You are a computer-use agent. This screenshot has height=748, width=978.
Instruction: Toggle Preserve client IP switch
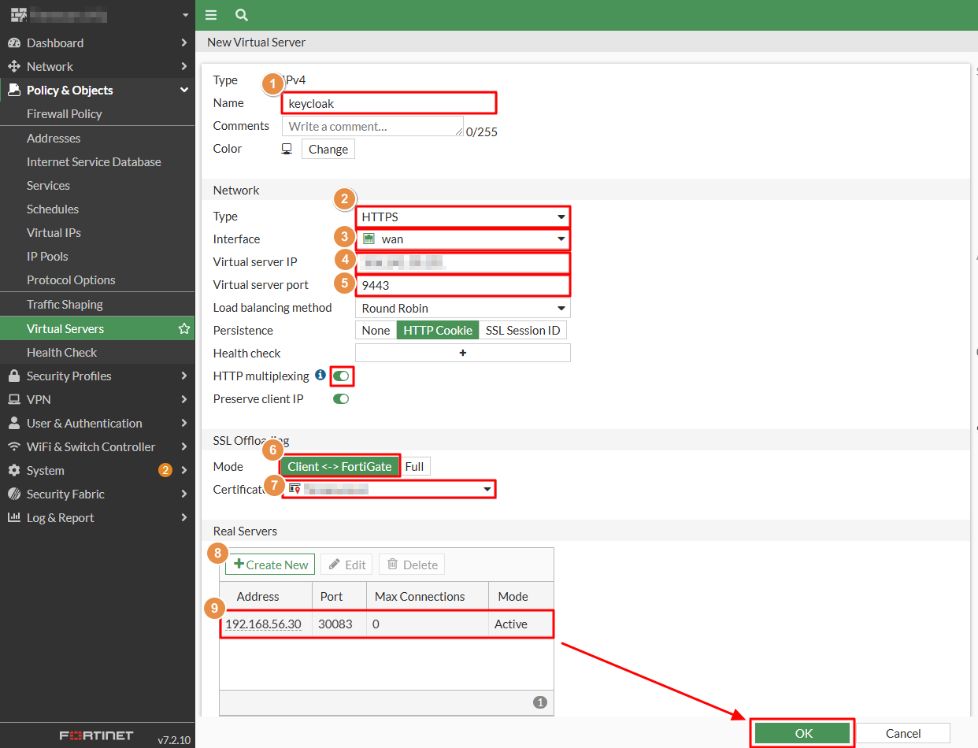coord(341,399)
